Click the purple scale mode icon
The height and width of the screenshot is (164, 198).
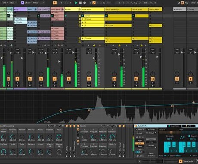coord(22,3)
